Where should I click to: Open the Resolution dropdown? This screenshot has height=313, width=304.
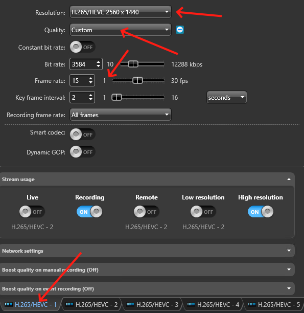(121, 12)
